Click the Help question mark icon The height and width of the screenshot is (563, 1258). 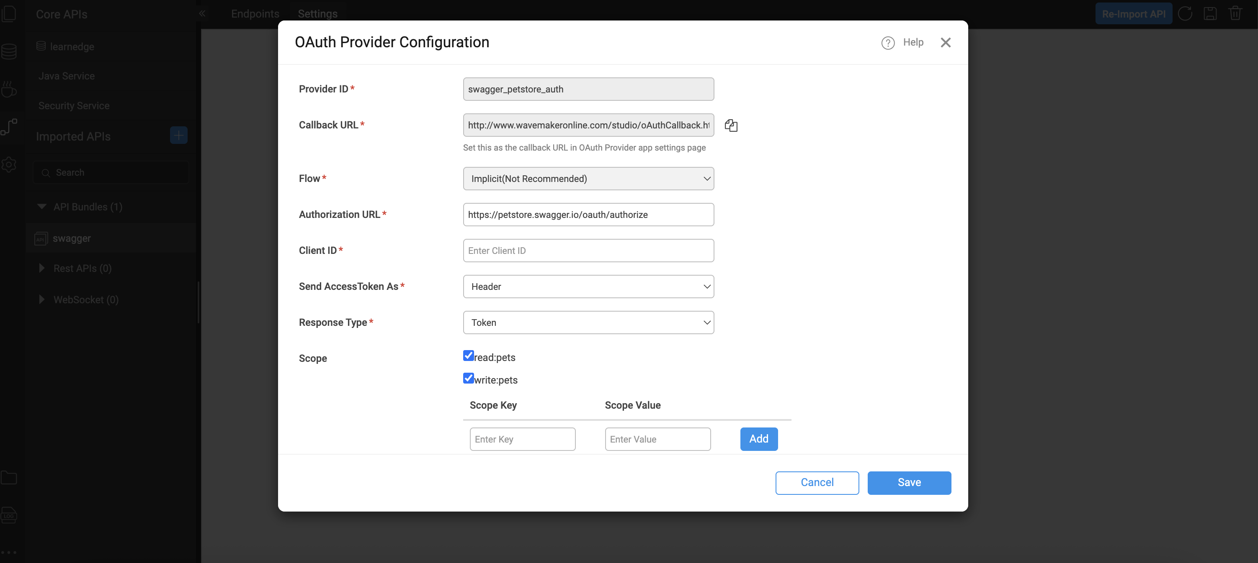point(887,43)
